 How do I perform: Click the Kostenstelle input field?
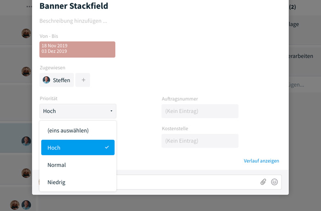200,141
